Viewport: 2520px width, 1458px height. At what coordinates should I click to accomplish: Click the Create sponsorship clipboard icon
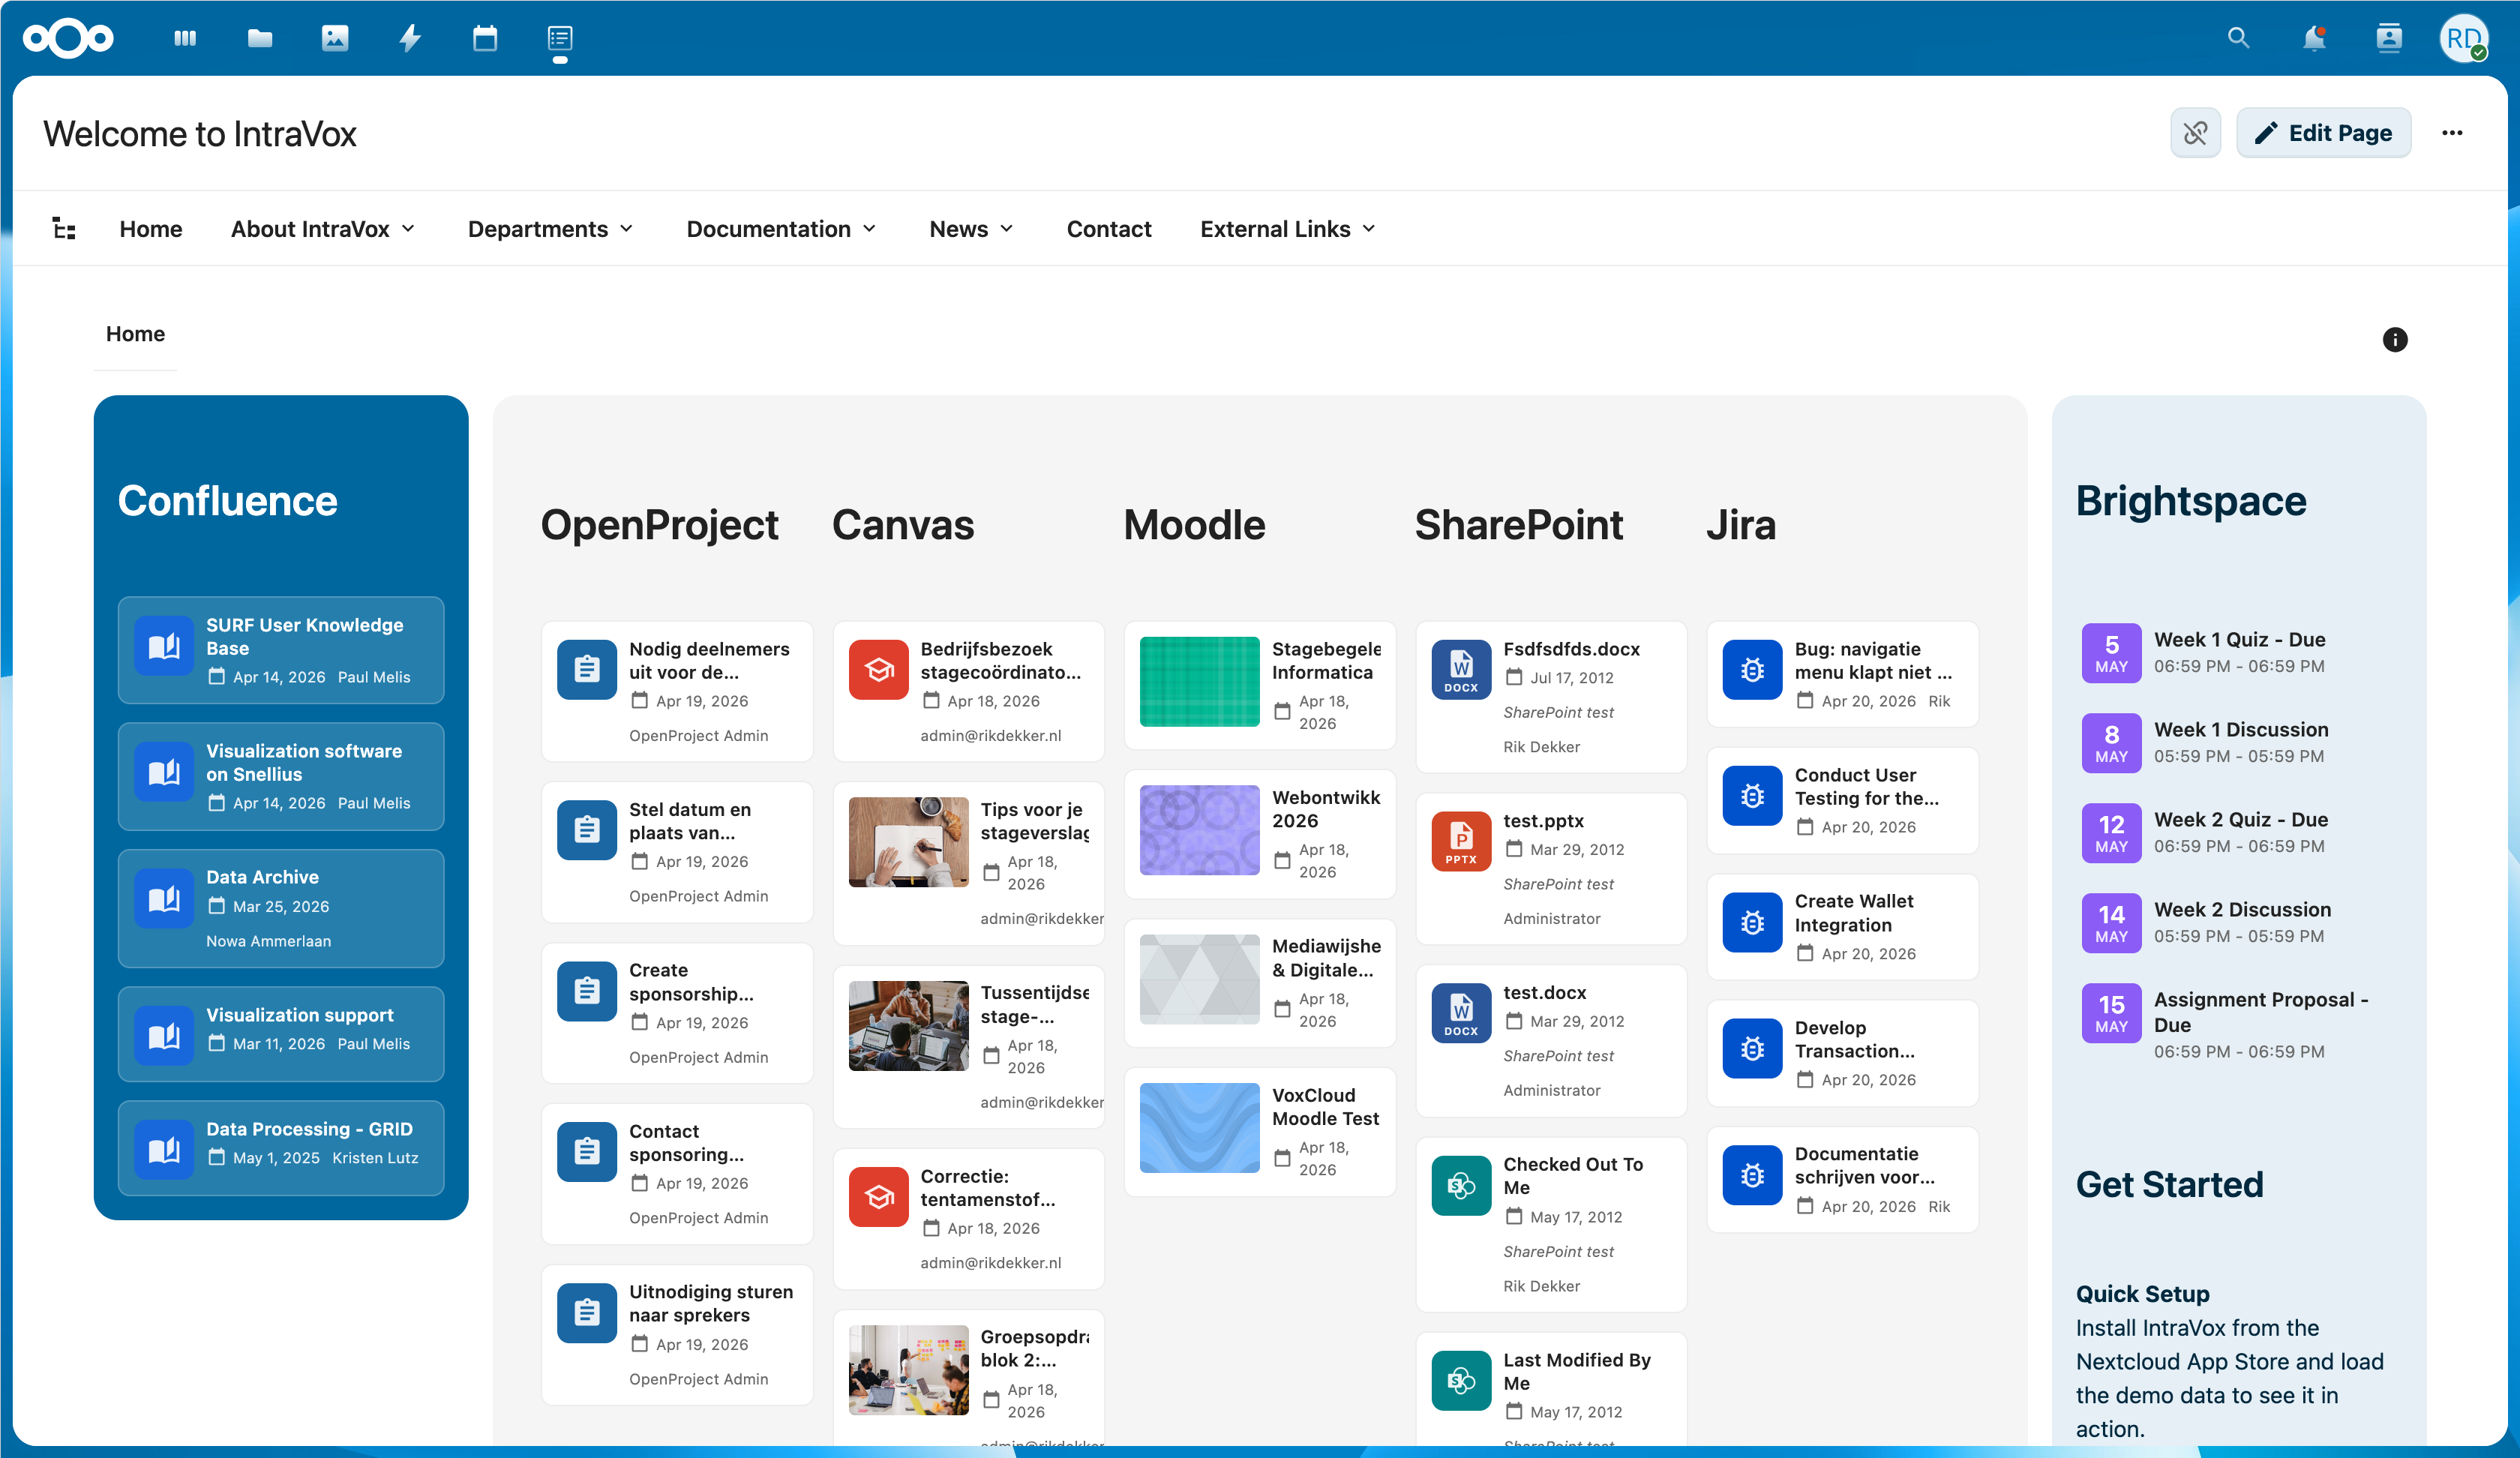tap(587, 991)
